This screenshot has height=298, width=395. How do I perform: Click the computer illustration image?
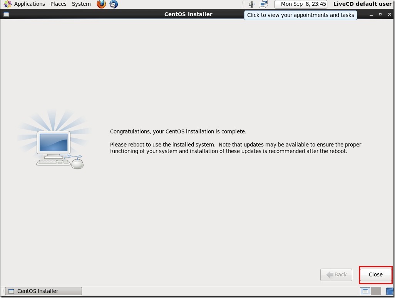(x=54, y=139)
